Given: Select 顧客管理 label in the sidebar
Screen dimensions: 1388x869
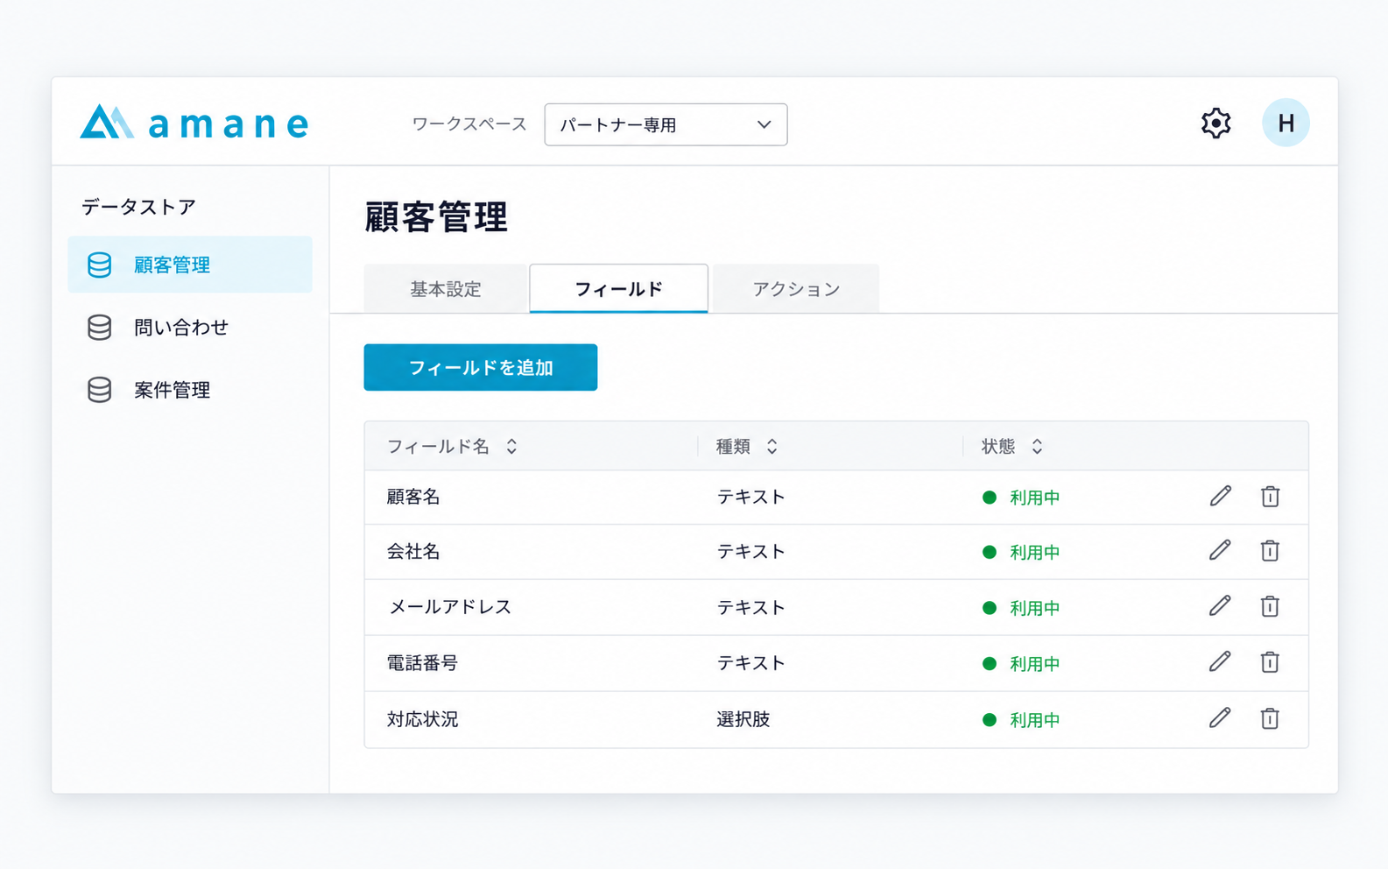Looking at the screenshot, I should (172, 265).
